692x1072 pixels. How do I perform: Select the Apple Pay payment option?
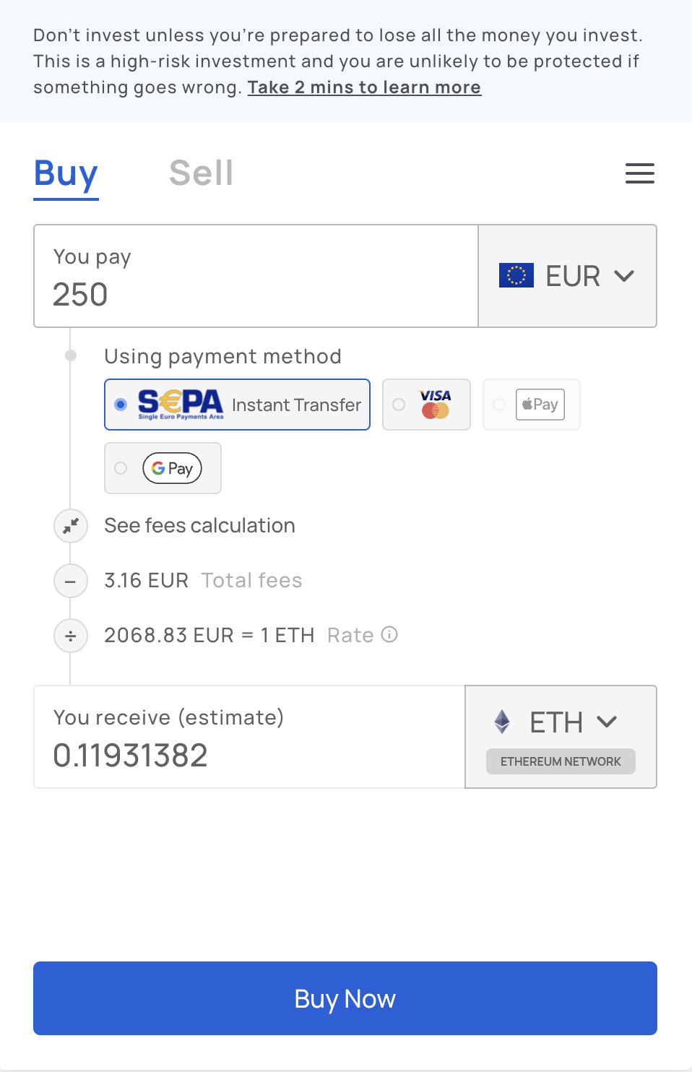click(x=532, y=405)
